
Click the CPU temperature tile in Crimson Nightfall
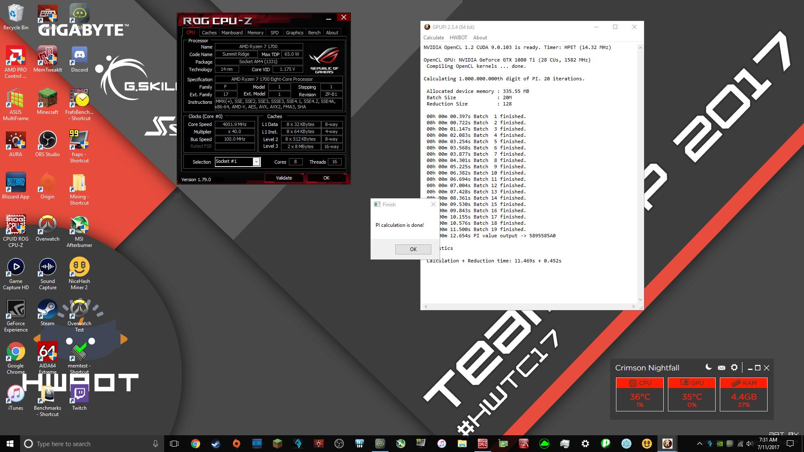click(x=639, y=394)
